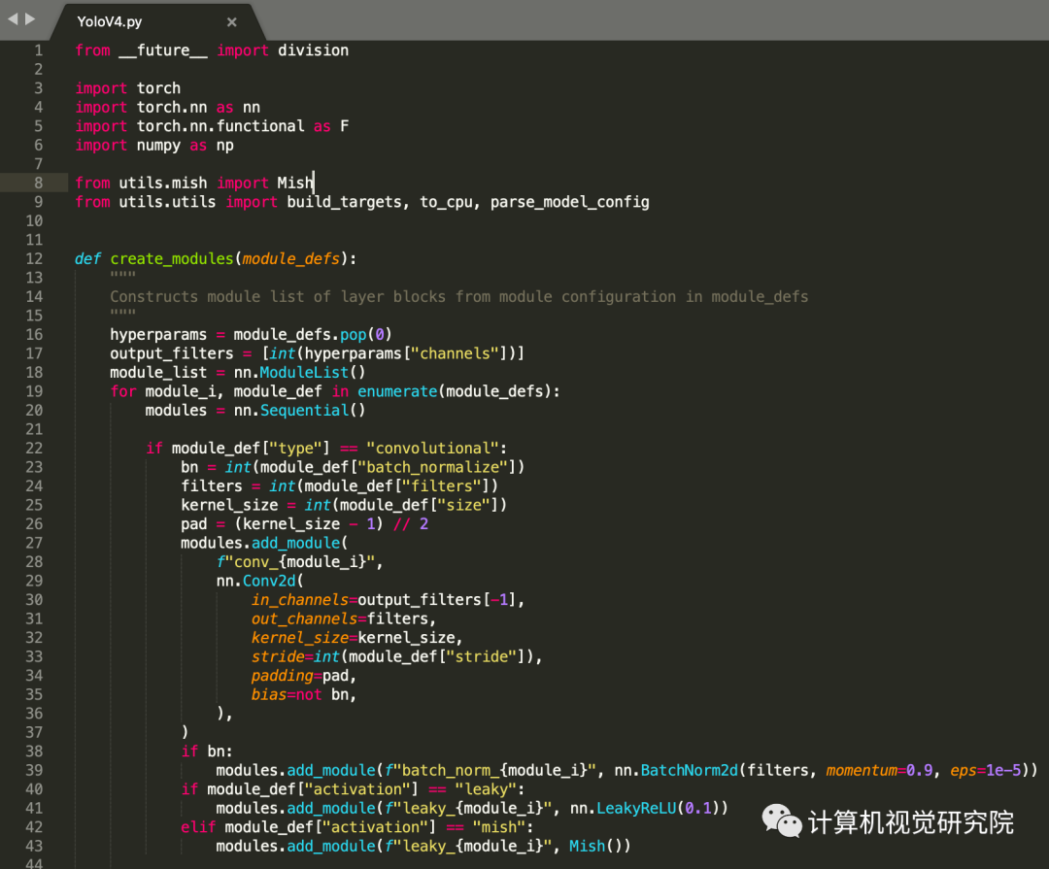Click 'out_channels' argument on line 31
Screen dimensions: 1049x869
(304, 618)
